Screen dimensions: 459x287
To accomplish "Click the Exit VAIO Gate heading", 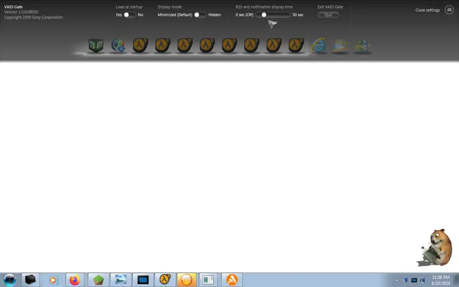I will pyautogui.click(x=330, y=7).
